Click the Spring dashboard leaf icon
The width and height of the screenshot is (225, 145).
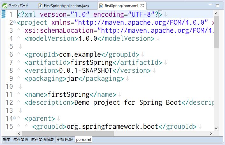point(5,6)
